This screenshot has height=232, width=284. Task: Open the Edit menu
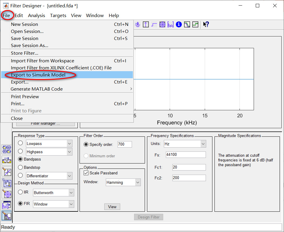pos(19,16)
